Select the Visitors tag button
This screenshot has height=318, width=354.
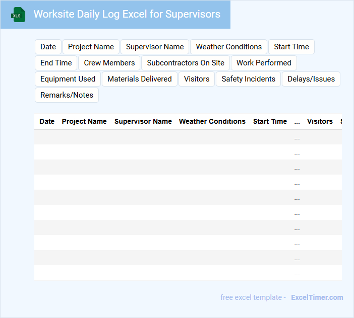point(197,79)
